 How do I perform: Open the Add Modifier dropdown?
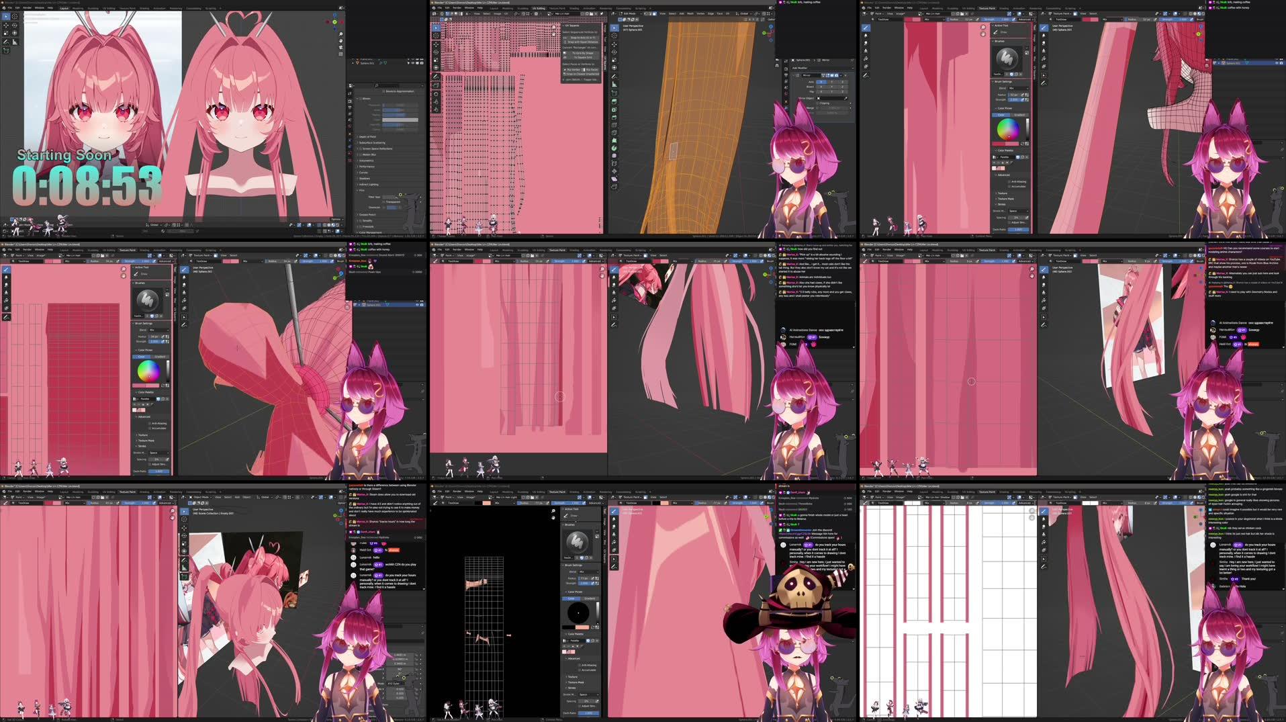(823, 68)
